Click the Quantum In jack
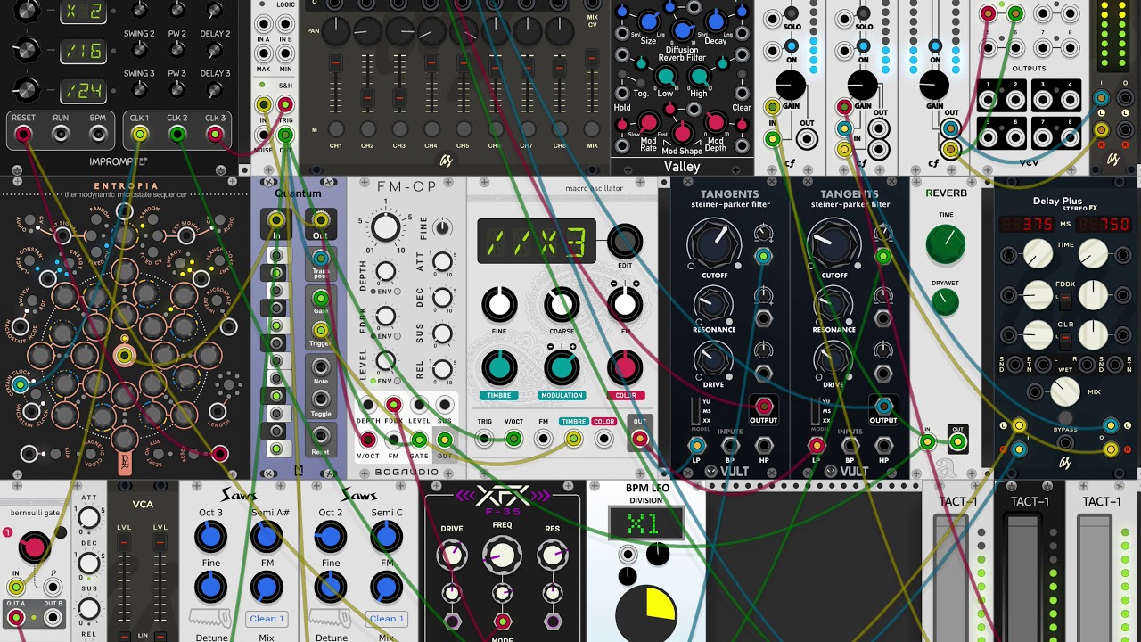1141x642 pixels. pyautogui.click(x=276, y=220)
